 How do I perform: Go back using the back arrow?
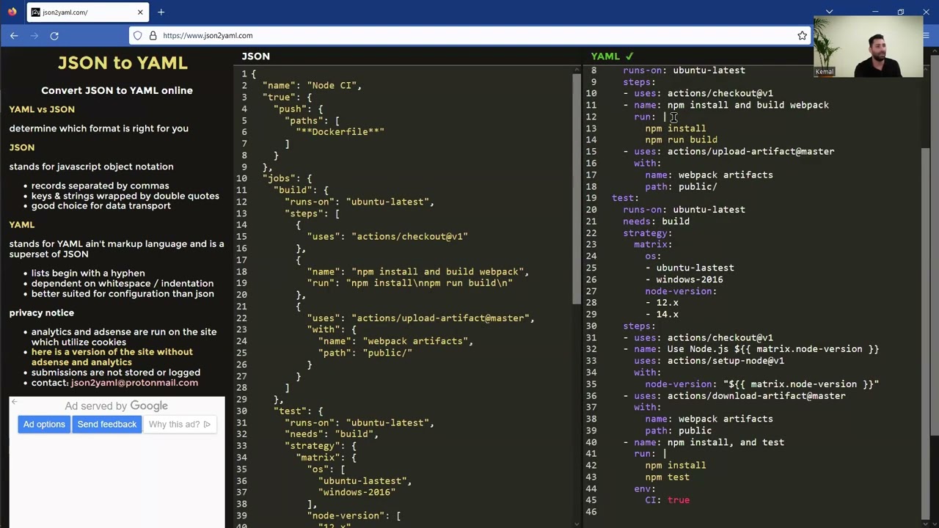[x=14, y=35]
